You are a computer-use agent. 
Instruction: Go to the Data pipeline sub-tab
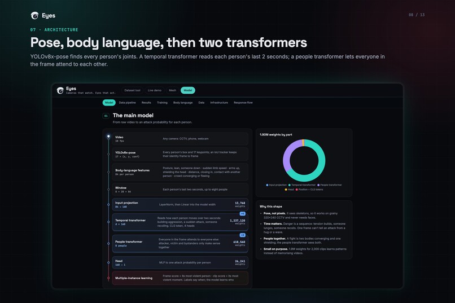coord(128,103)
